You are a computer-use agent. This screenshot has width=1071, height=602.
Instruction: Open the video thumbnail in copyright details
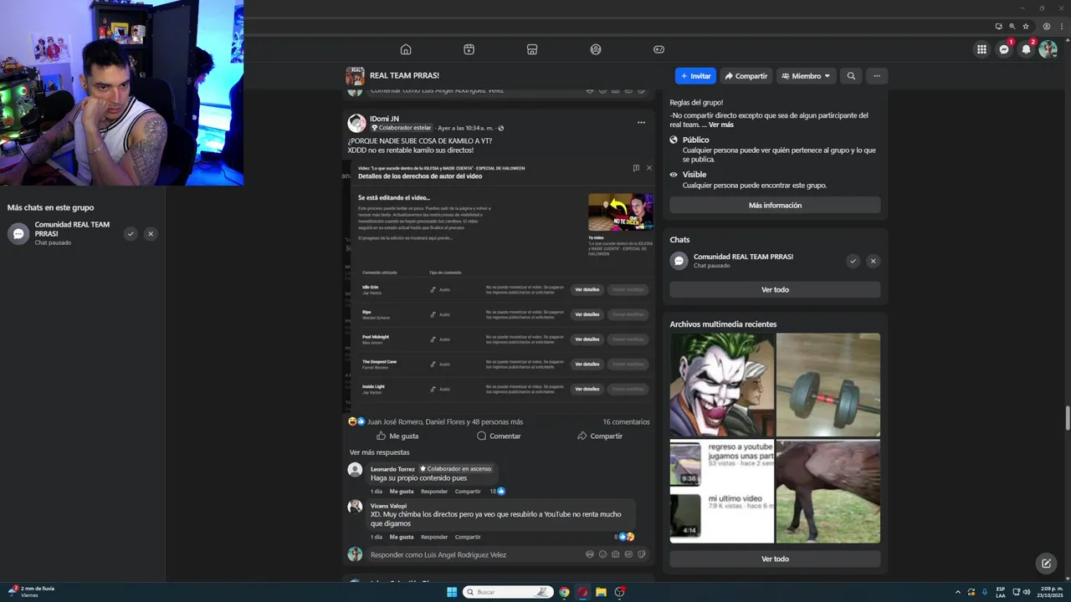[620, 212]
